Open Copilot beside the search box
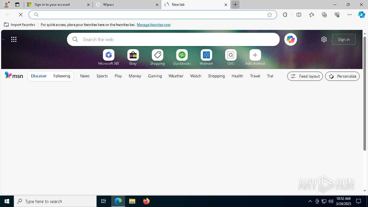368x207 pixels. click(x=290, y=39)
